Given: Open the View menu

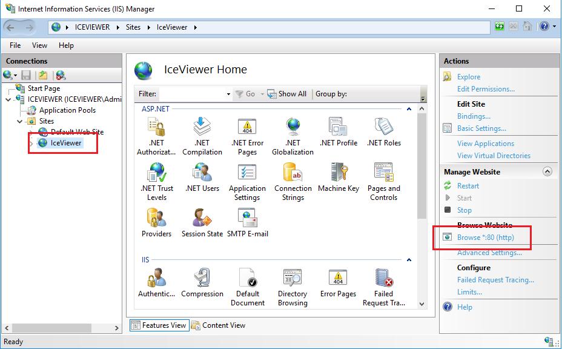Looking at the screenshot, I should (x=39, y=45).
